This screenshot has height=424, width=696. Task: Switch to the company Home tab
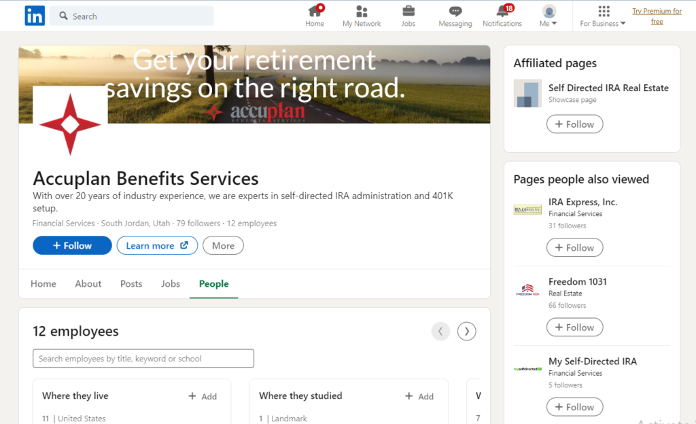point(43,284)
